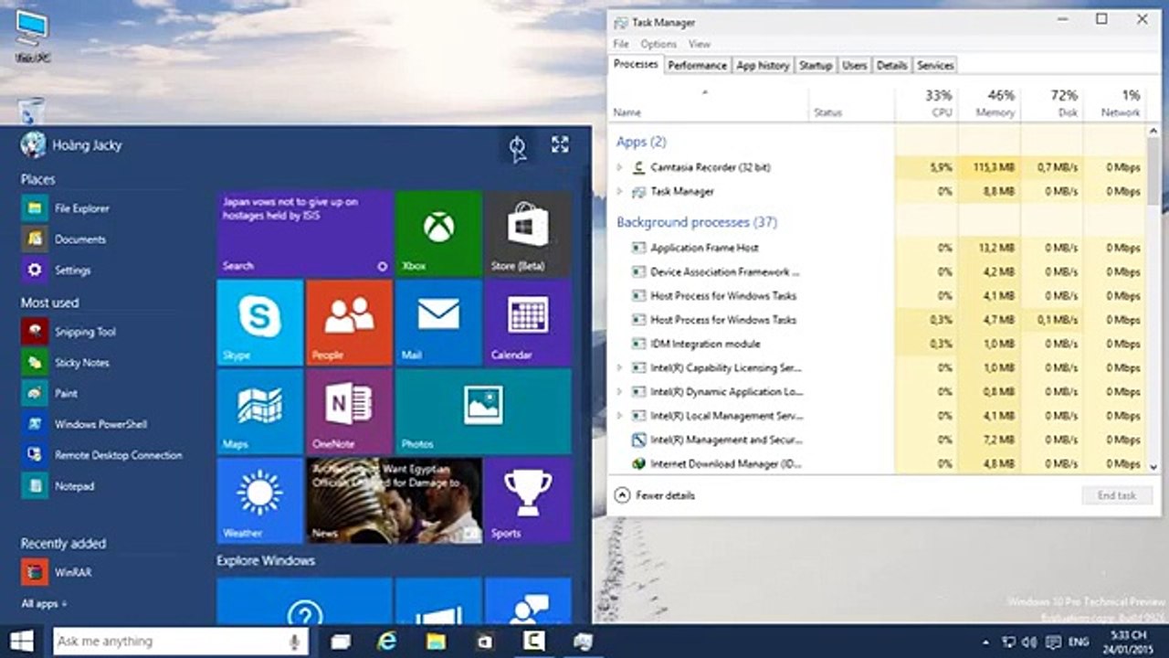Launch Skype from Start tiles
Viewport: 1169px width, 658px height.
tap(259, 323)
